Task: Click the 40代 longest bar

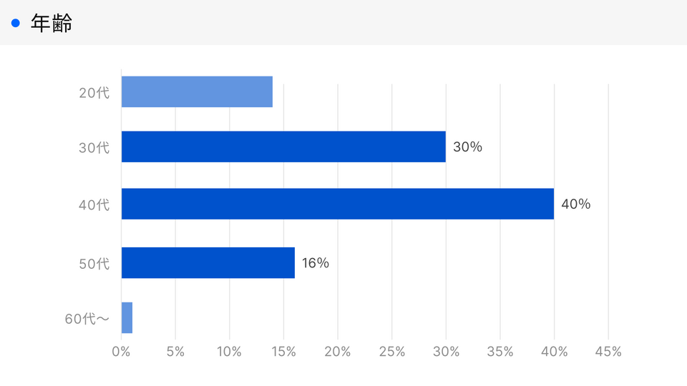Action: click(338, 204)
